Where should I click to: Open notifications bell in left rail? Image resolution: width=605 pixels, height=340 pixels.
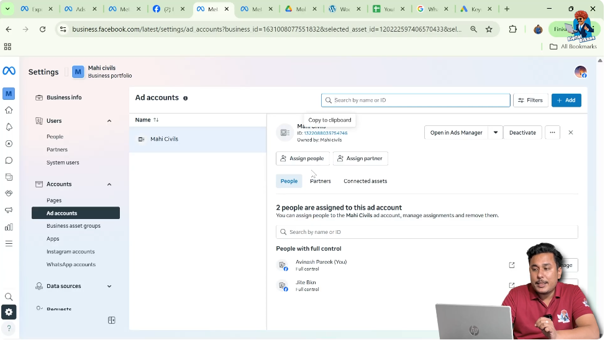9,127
